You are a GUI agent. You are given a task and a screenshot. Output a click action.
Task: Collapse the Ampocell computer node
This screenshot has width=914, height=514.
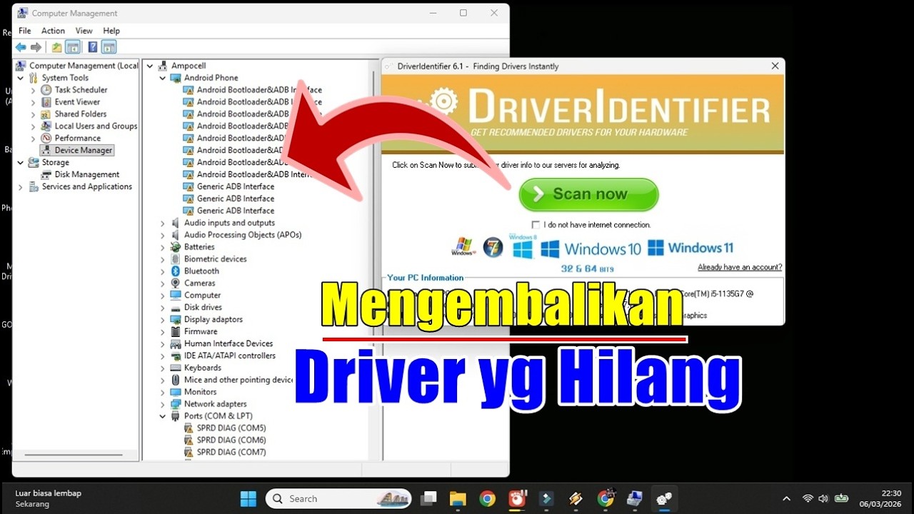click(150, 66)
